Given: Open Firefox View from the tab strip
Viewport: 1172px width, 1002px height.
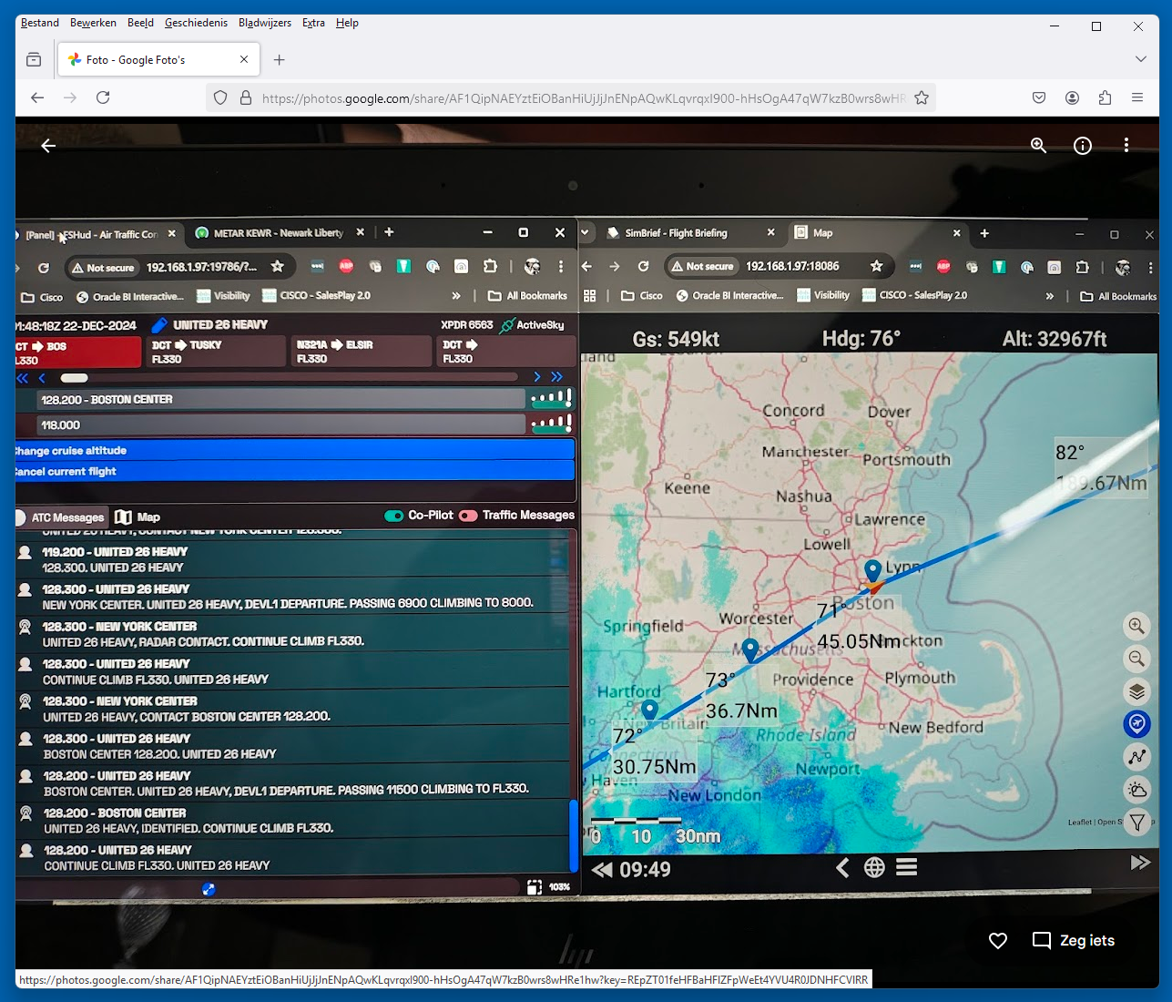Looking at the screenshot, I should [x=34, y=60].
